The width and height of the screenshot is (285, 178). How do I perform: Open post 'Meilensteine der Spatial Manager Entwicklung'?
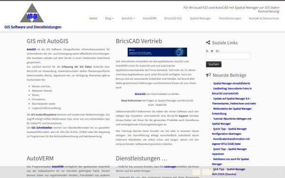click(x=232, y=111)
